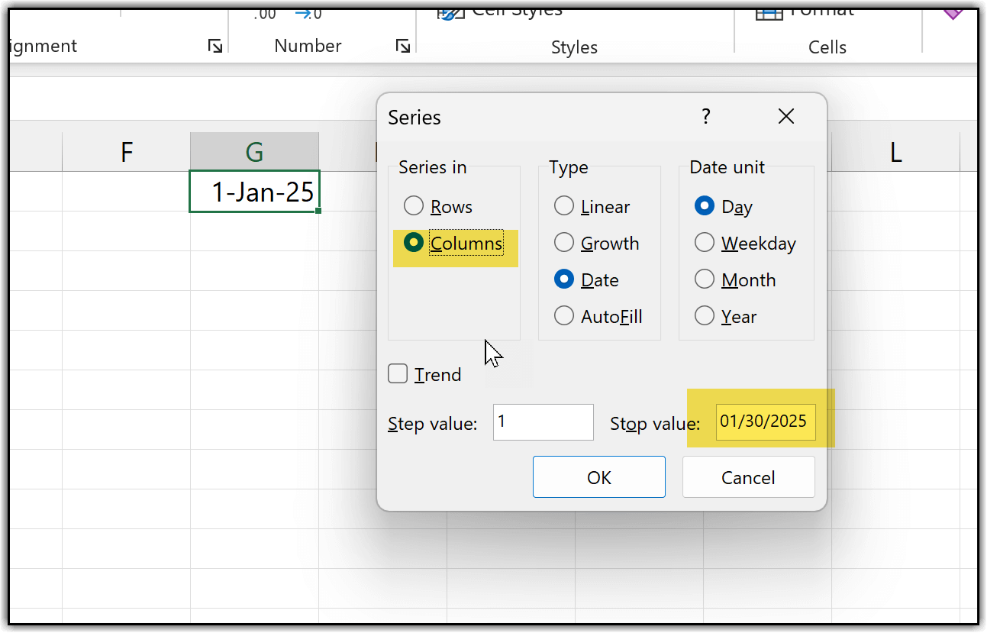Set the date unit to Weekday
Viewport: 987px width, 633px height.
click(x=705, y=243)
